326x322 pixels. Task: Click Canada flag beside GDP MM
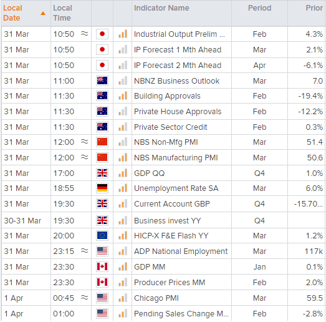tap(102, 266)
